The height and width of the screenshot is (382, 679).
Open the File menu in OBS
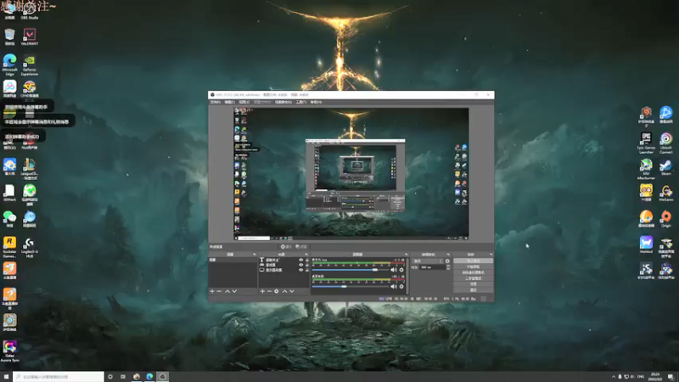216,102
